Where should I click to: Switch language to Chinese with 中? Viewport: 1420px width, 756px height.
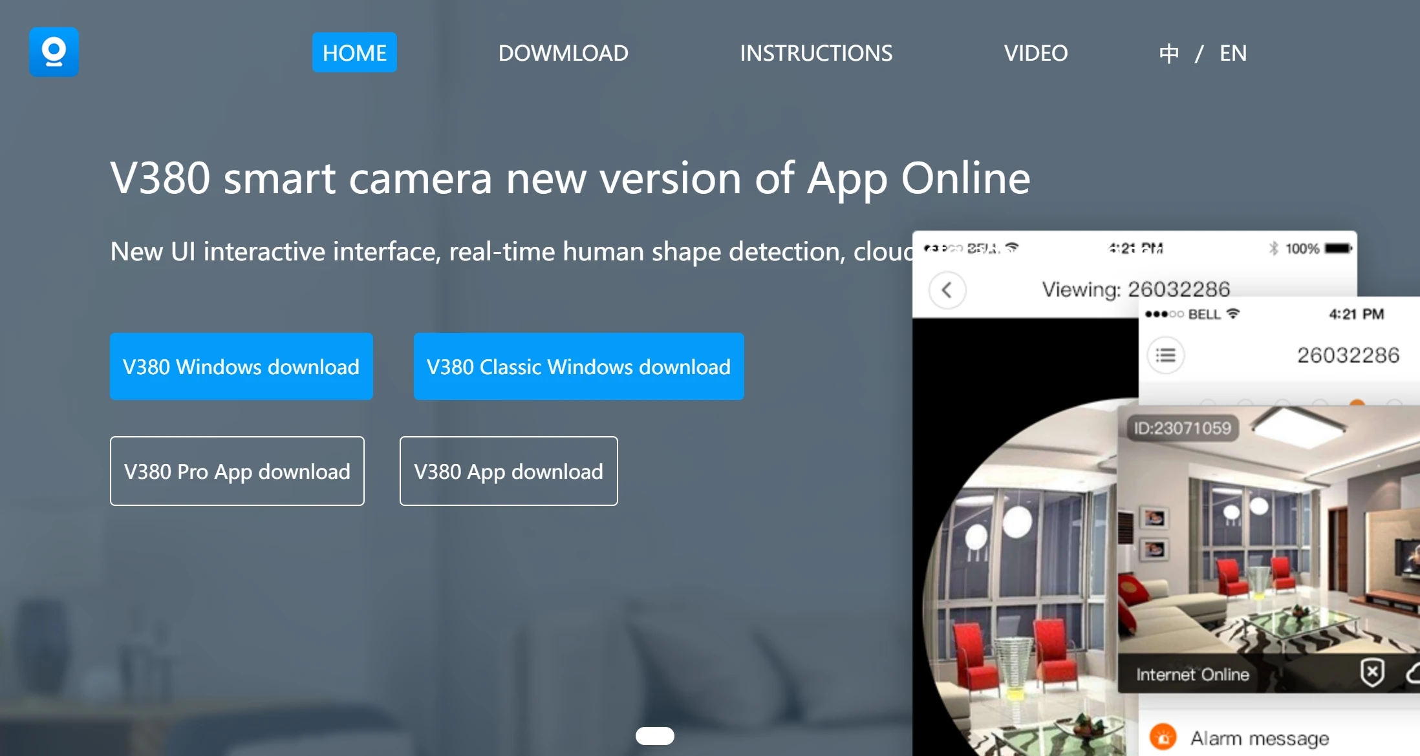(1168, 53)
